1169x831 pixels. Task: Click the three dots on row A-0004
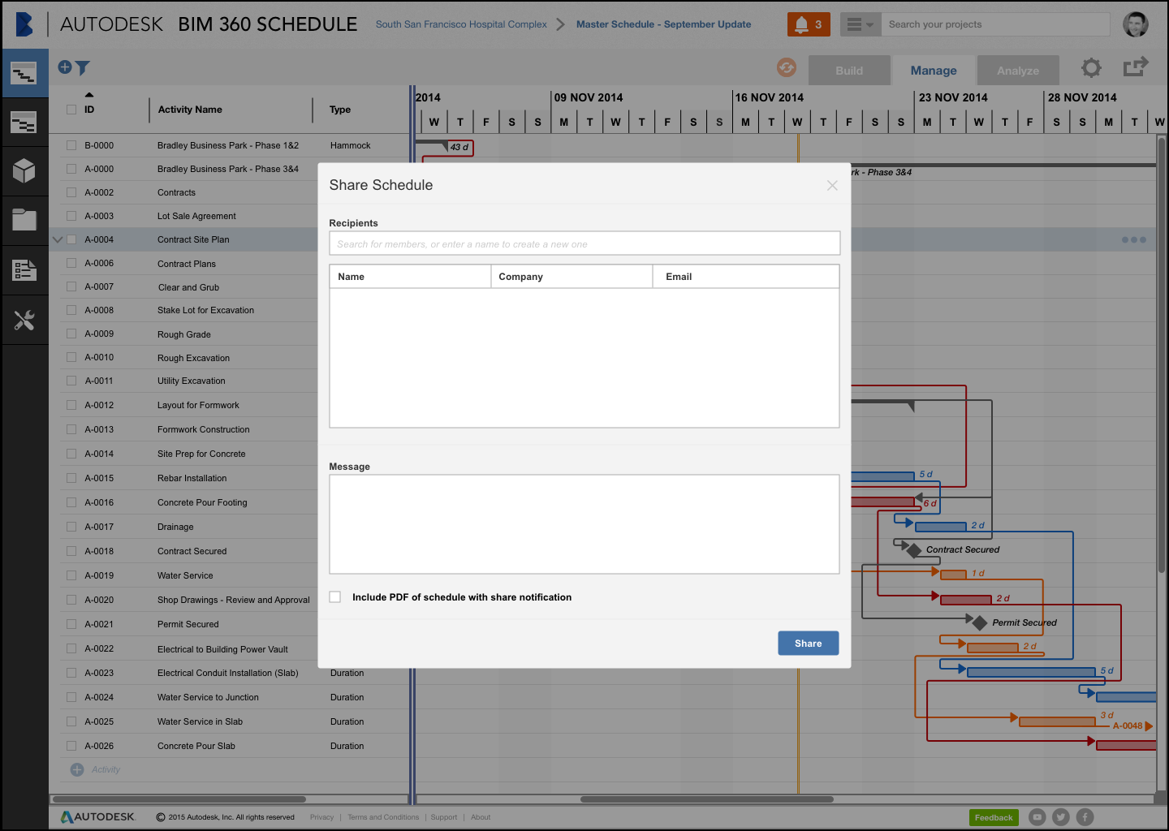(1134, 239)
